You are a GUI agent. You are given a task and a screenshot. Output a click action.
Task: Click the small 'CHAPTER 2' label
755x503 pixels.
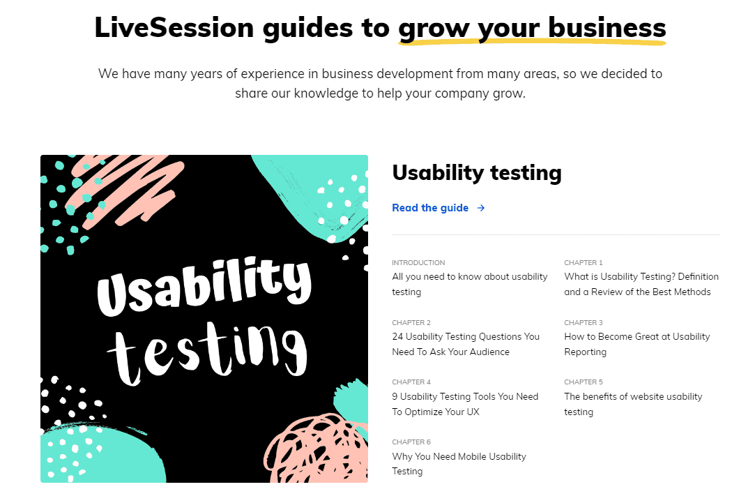pos(411,323)
